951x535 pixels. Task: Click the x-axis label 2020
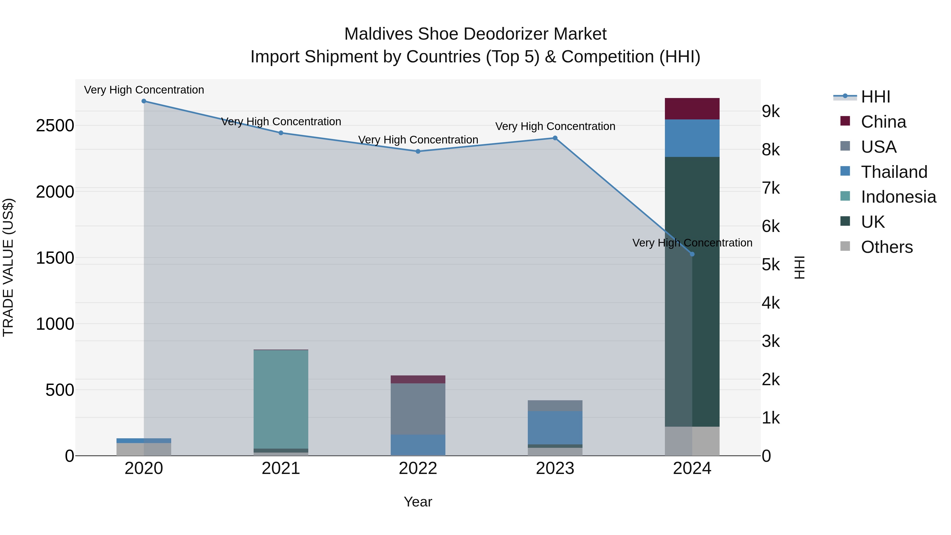(144, 468)
